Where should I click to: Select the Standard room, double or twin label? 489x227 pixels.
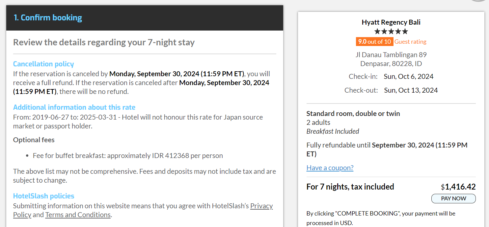353,113
